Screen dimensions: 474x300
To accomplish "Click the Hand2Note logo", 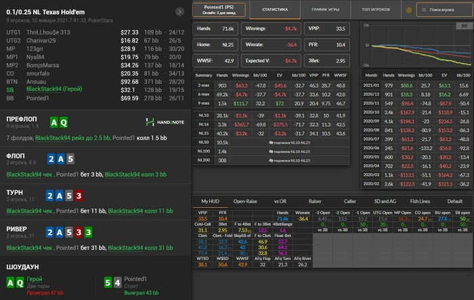I will click(x=165, y=122).
